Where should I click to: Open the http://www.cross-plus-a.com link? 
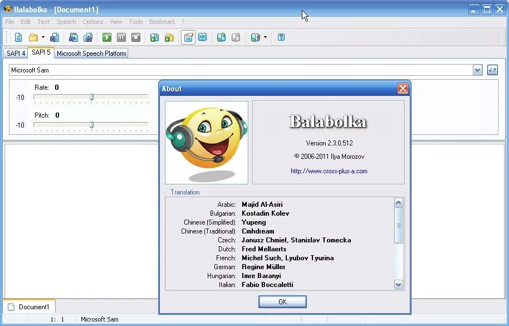point(329,171)
